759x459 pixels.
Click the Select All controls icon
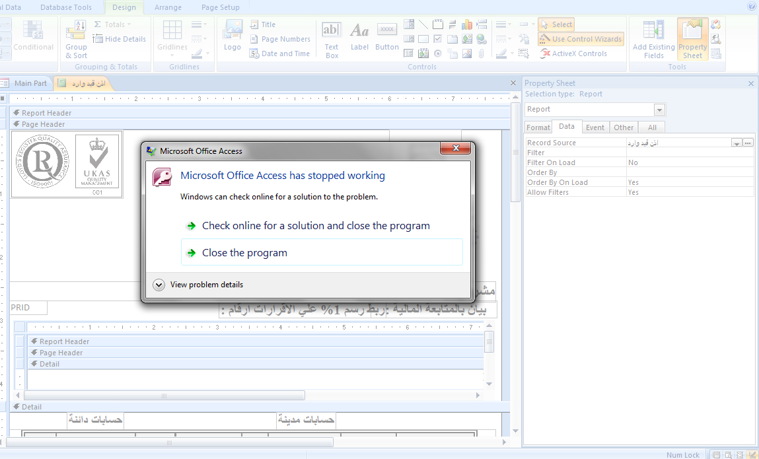pos(523,53)
